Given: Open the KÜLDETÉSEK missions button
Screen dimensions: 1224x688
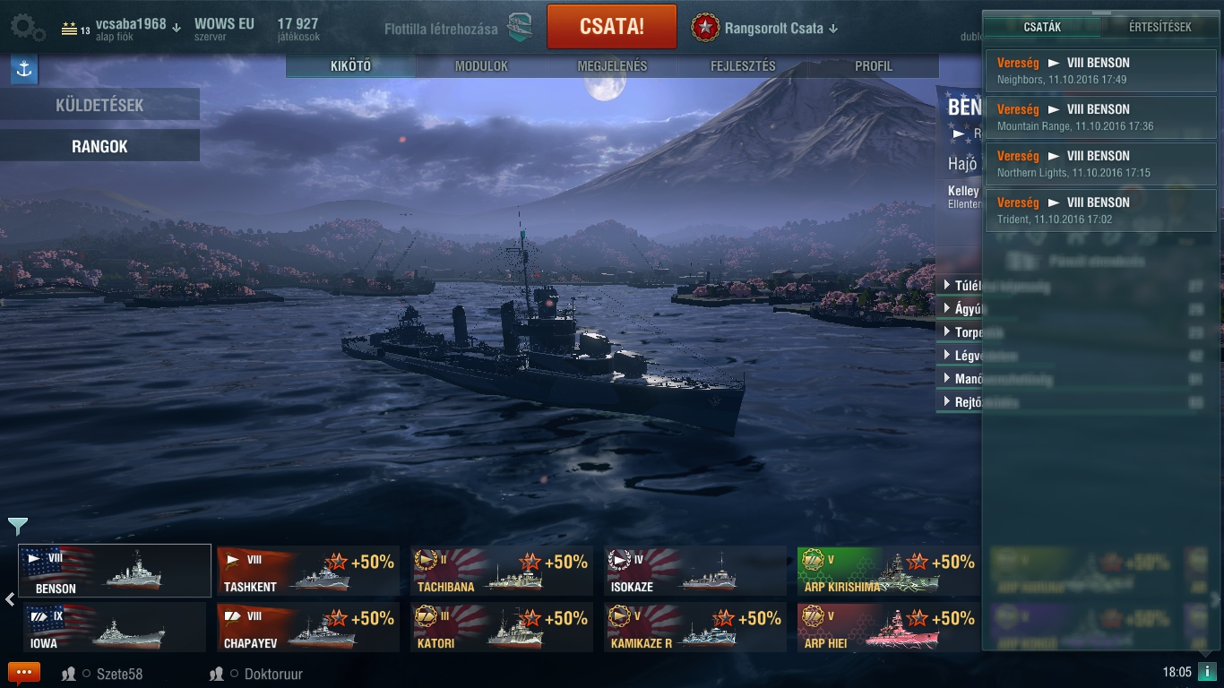Looking at the screenshot, I should [99, 105].
